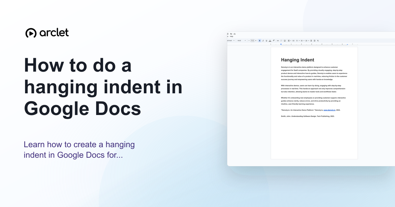Image resolution: width=395 pixels, height=207 pixels.
Task: Click the bulleted list icon
Action: 302,40
